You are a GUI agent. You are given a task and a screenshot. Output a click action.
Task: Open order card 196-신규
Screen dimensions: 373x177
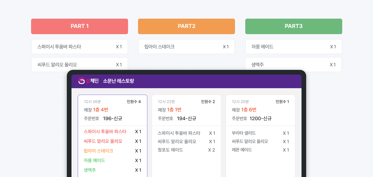click(112, 118)
